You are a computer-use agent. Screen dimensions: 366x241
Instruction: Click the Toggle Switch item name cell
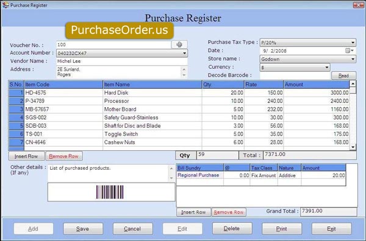click(x=152, y=134)
